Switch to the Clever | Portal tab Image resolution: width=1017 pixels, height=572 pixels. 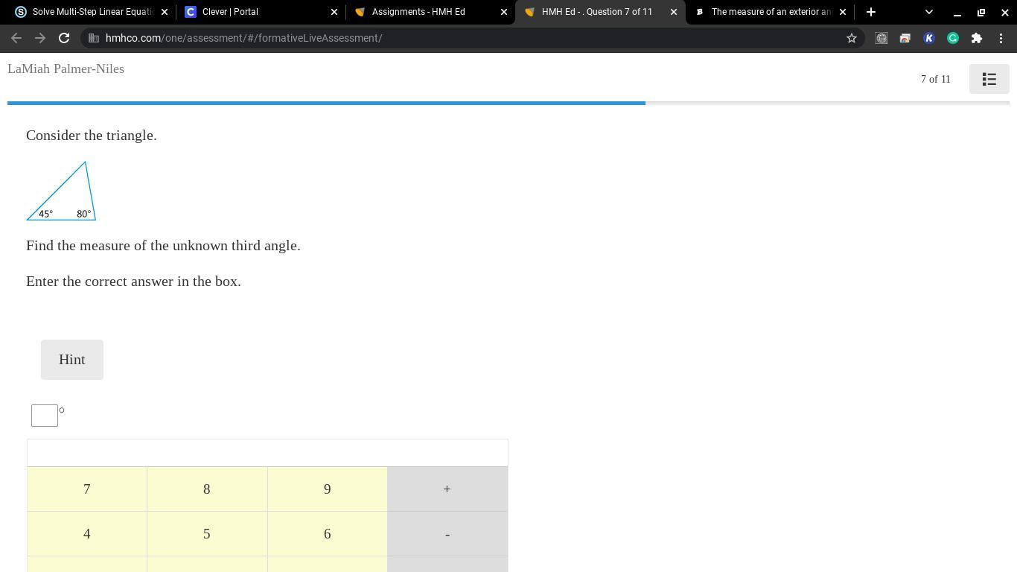[261, 12]
